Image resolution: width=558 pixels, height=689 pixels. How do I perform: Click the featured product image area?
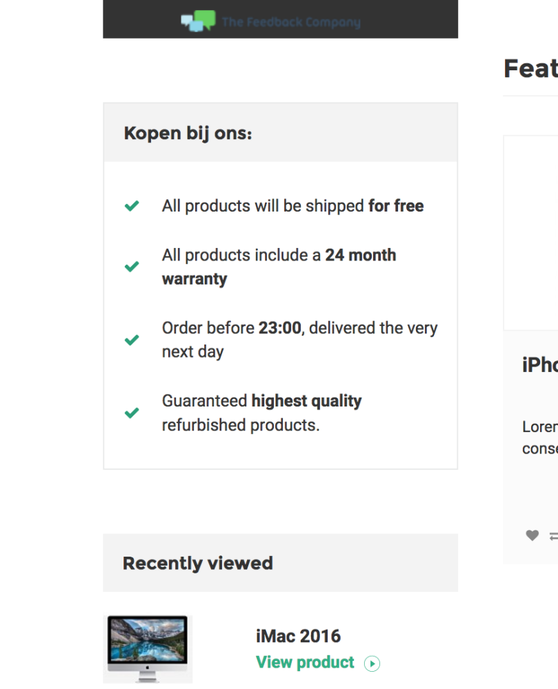pyautogui.click(x=530, y=233)
